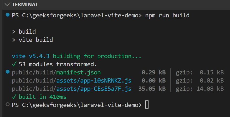Click the check mark before 53 modules transformed
Image resolution: width=230 pixels, height=117 pixels.
pyautogui.click(x=14, y=64)
